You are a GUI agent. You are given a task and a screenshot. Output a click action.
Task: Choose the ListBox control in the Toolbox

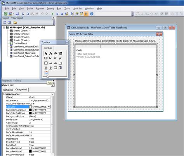[x=46, y=58]
